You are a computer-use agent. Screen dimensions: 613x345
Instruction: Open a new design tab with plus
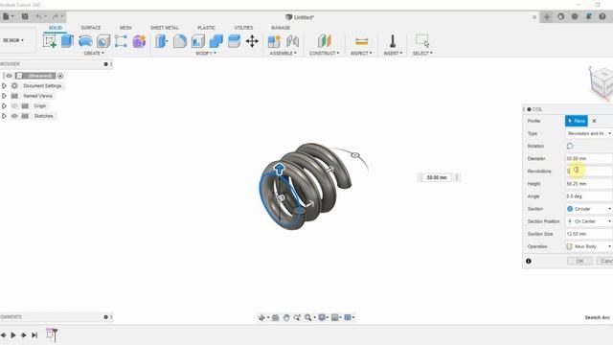tap(547, 17)
